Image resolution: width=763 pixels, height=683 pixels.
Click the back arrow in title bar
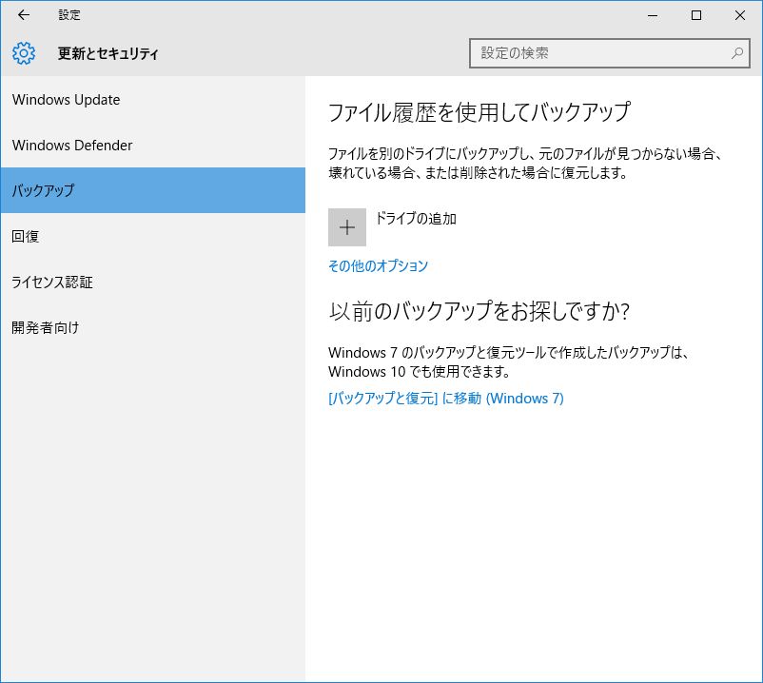(24, 15)
